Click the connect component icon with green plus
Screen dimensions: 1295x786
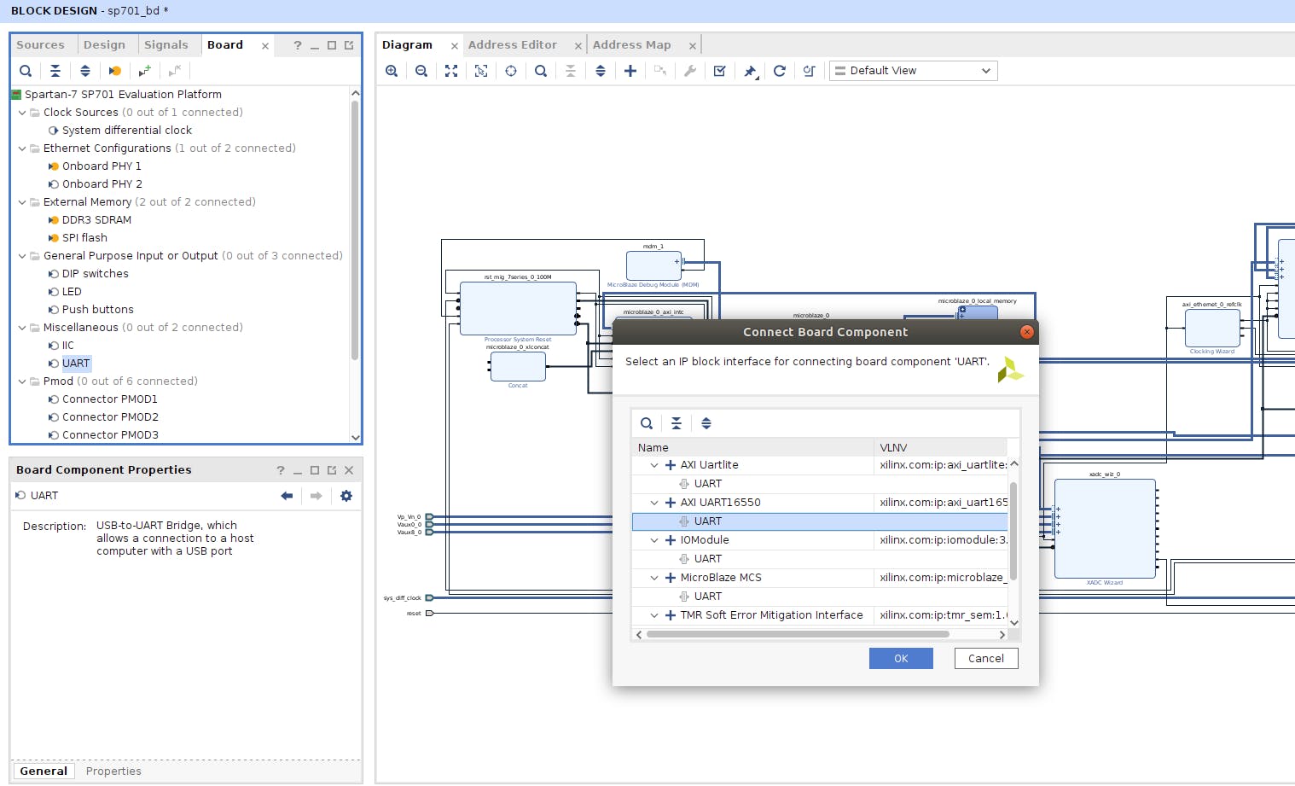pos(145,71)
